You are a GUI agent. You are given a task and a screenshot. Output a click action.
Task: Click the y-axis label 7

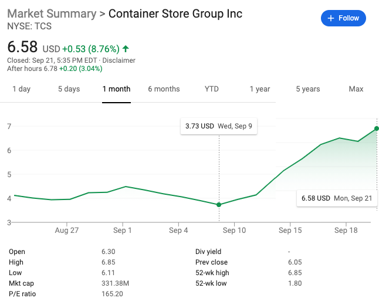(x=9, y=126)
